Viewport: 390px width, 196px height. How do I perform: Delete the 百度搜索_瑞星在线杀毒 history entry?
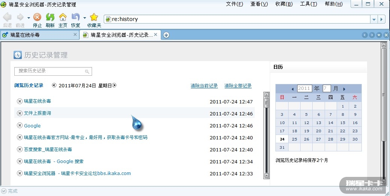[x=20, y=150]
